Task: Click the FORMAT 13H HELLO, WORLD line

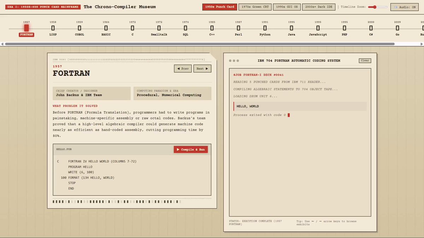Action: tap(88, 178)
